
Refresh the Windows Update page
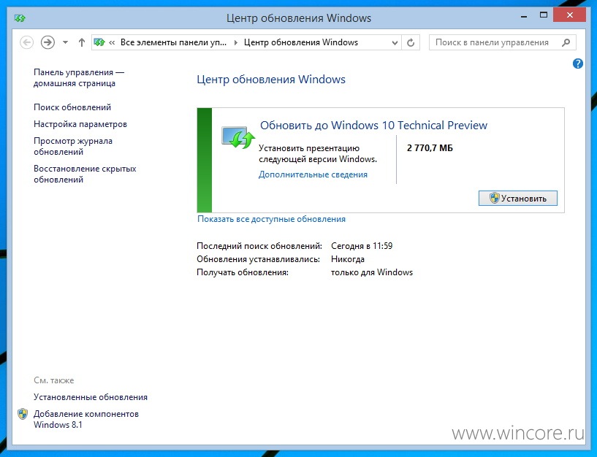pos(411,42)
